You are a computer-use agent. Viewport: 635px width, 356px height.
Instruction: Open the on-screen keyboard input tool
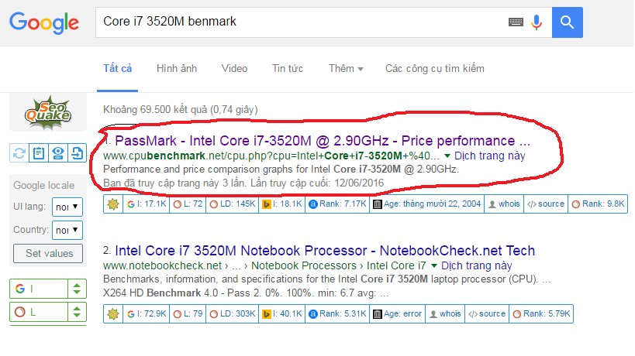516,22
